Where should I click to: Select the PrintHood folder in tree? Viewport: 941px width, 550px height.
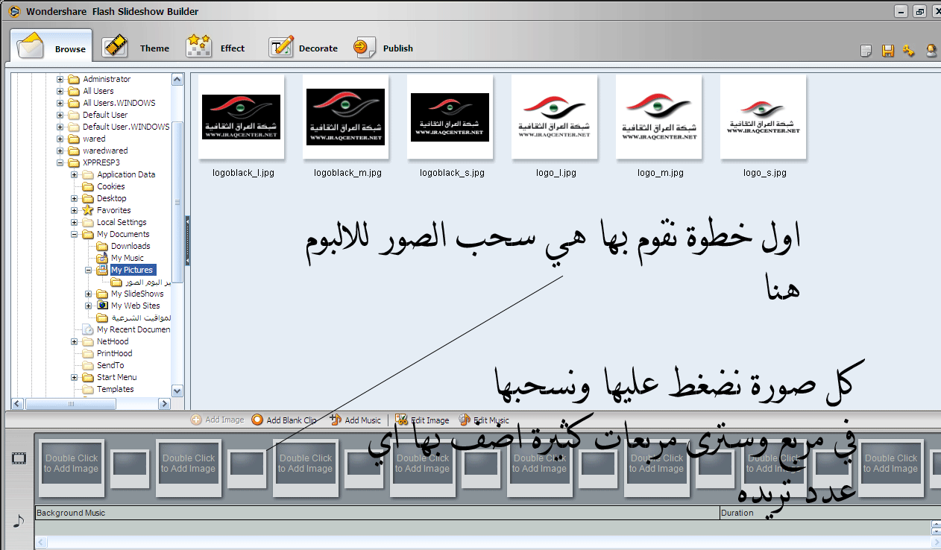tap(114, 353)
